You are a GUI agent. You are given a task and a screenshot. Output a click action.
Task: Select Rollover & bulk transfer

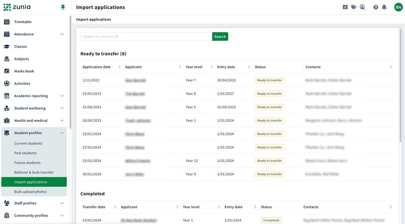tap(34, 172)
